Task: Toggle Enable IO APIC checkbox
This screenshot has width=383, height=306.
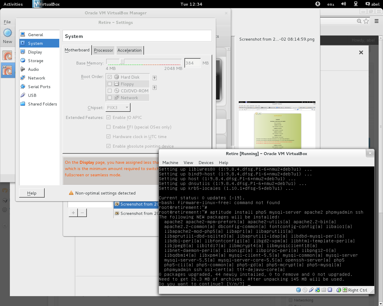Action: (109, 117)
